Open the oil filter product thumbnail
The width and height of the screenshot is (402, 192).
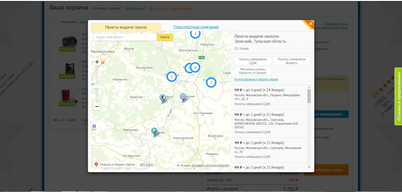click(70, 42)
